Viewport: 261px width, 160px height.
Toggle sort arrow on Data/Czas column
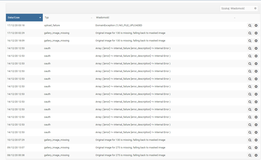tap(40, 18)
